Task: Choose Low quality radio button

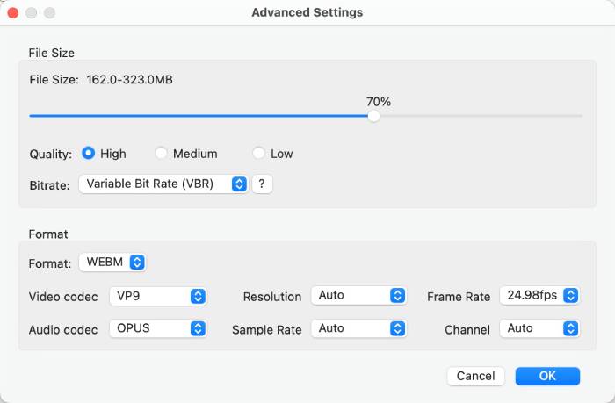Action: tap(258, 154)
